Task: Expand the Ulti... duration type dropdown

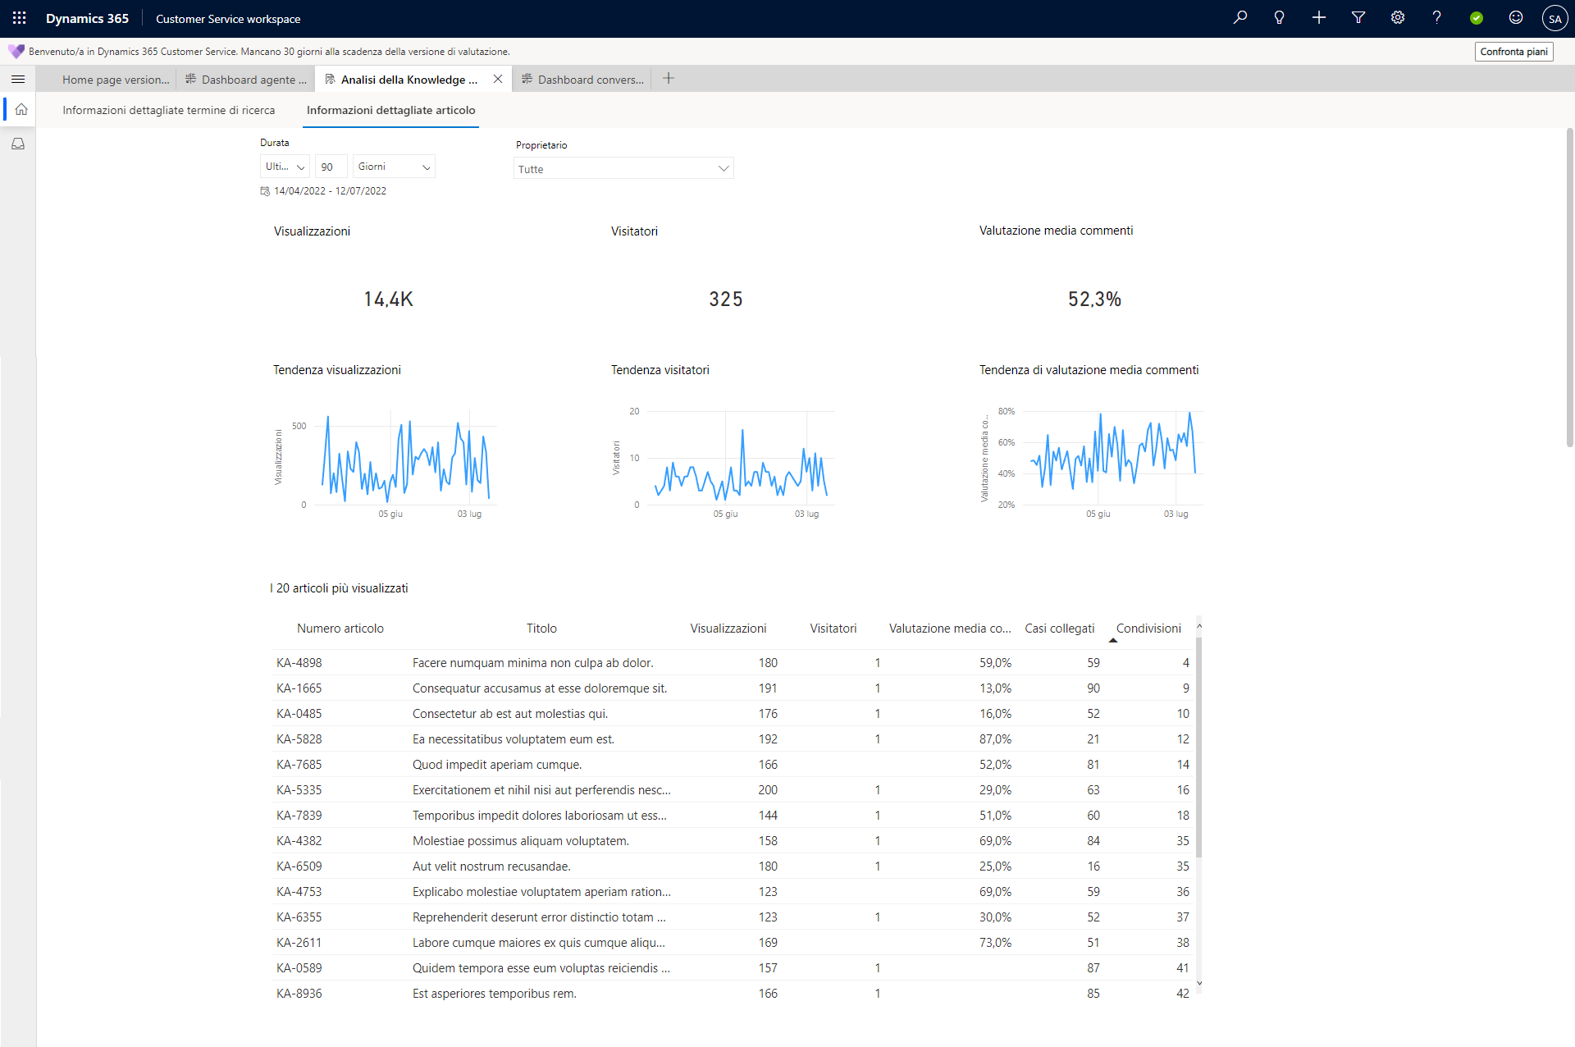Action: pos(285,167)
